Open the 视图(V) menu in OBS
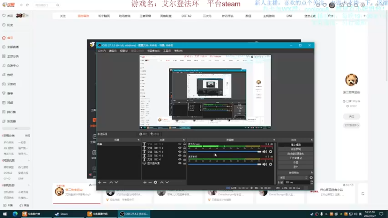This screenshot has height=218, width=388. 124,51
